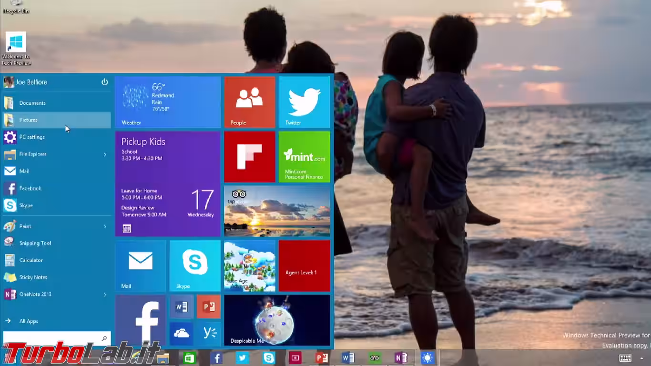Expand the File Explorer jump list arrow

[105, 154]
